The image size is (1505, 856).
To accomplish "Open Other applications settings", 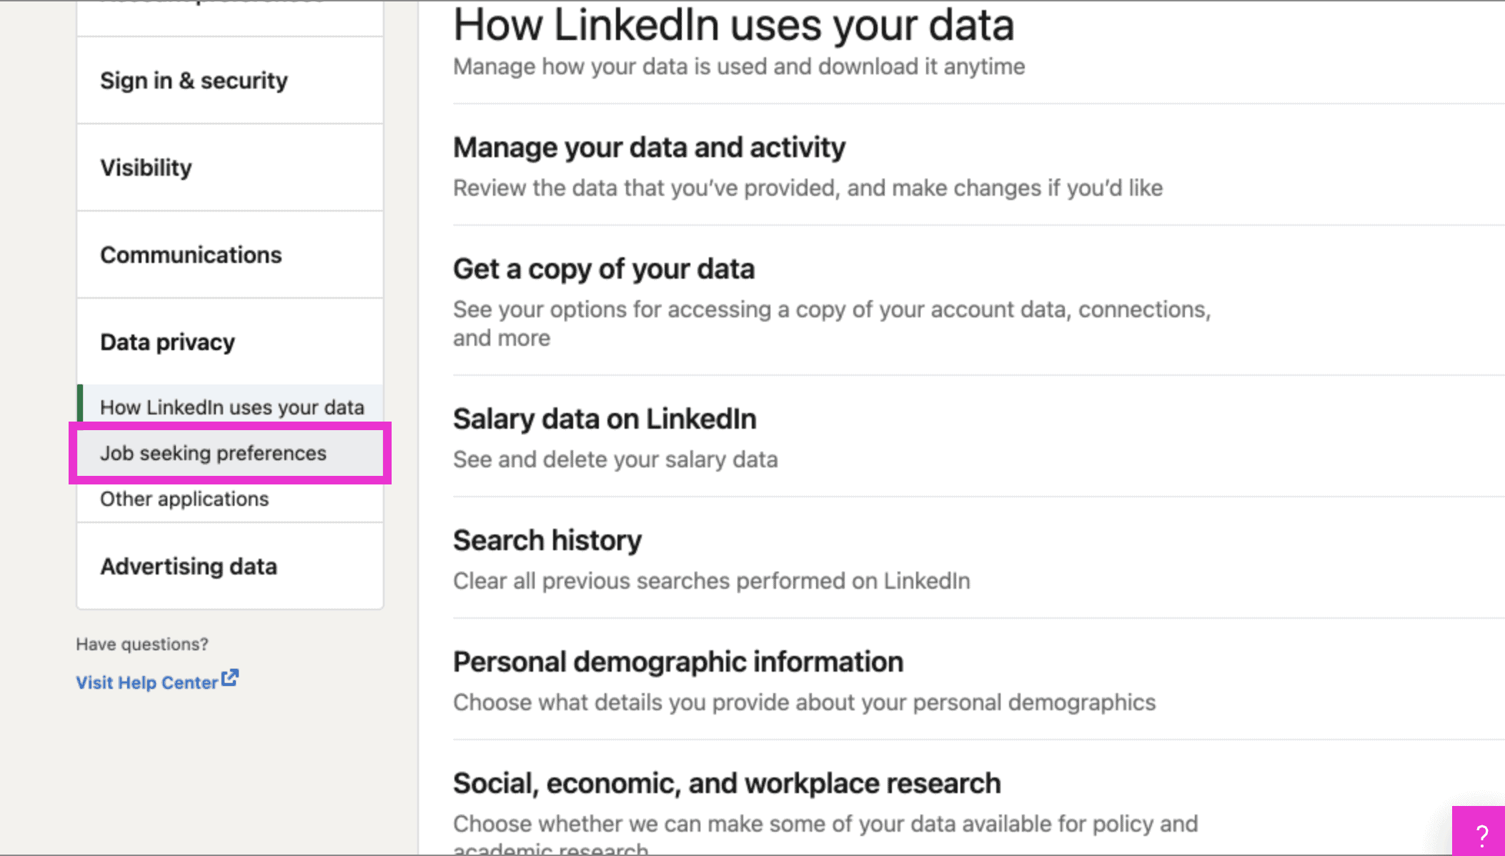I will click(x=184, y=499).
